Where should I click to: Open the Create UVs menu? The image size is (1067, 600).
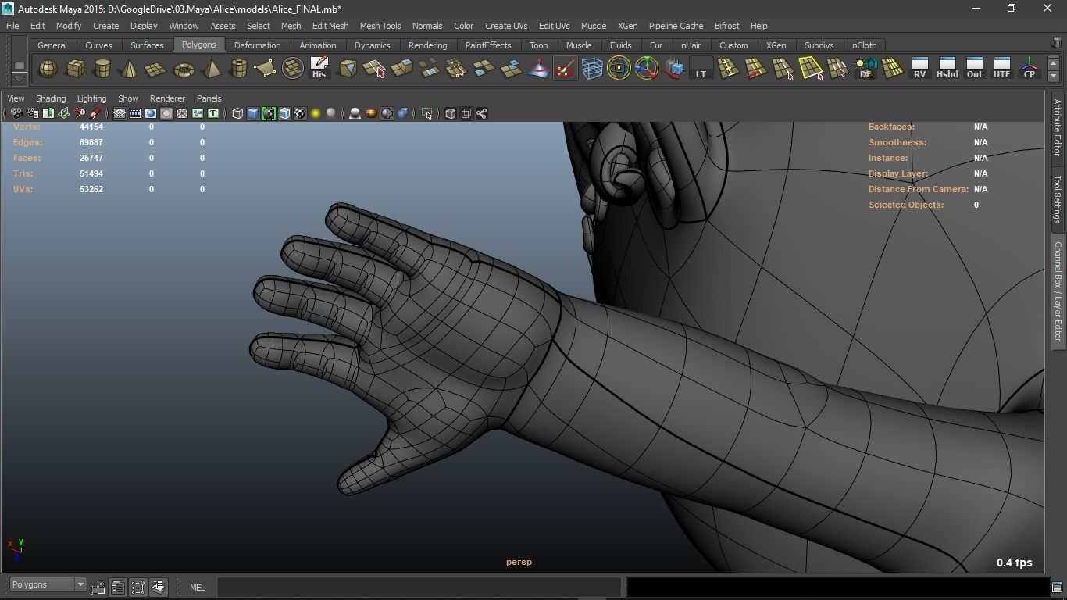506,26
